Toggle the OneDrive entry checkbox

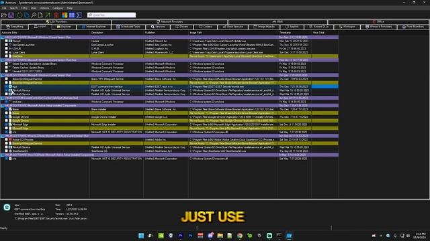pos(6,56)
